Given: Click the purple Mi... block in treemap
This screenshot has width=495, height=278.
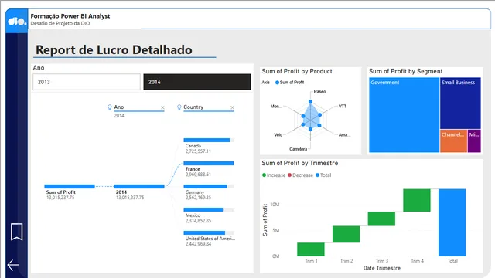Looking at the screenshot, I should pyautogui.click(x=474, y=141).
